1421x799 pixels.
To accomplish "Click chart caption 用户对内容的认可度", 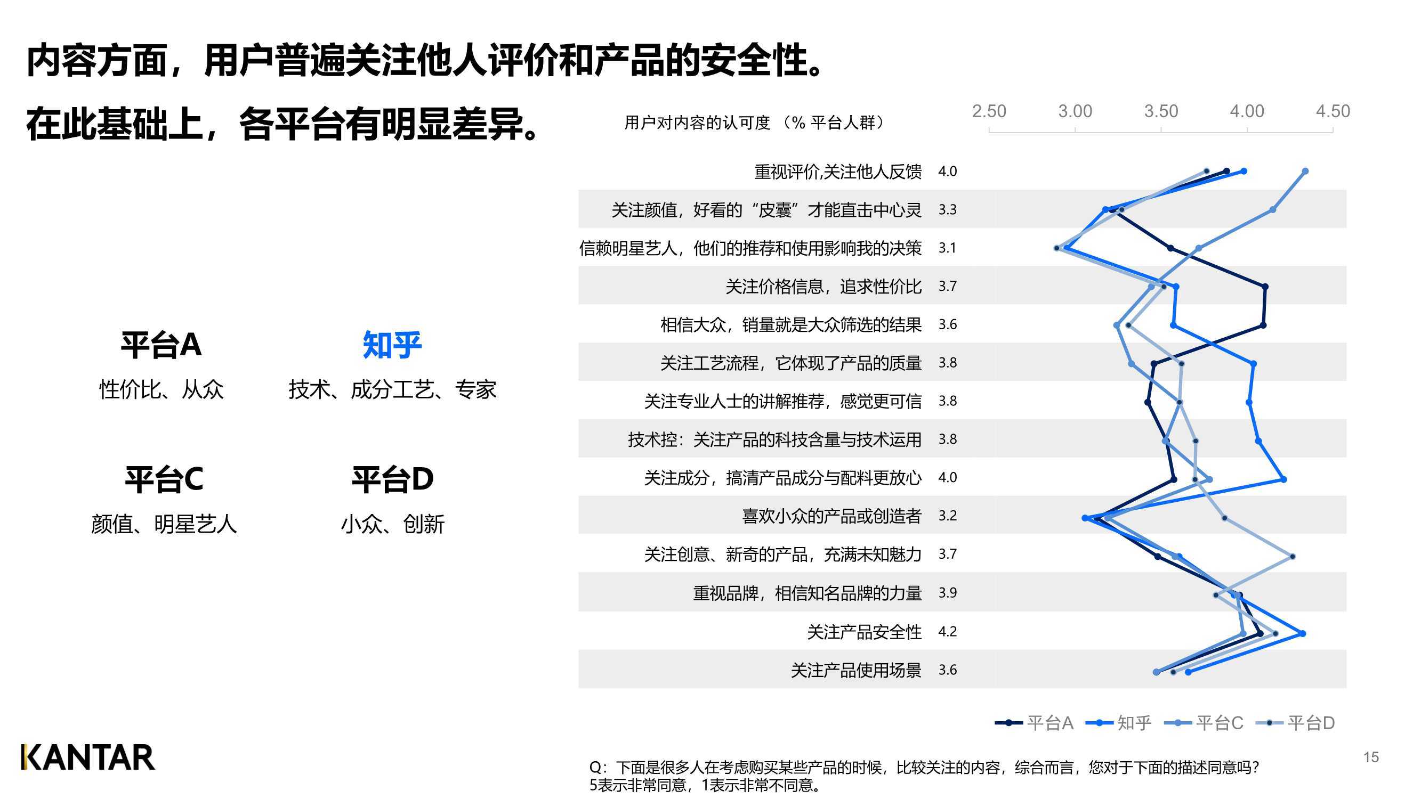I will pyautogui.click(x=754, y=123).
